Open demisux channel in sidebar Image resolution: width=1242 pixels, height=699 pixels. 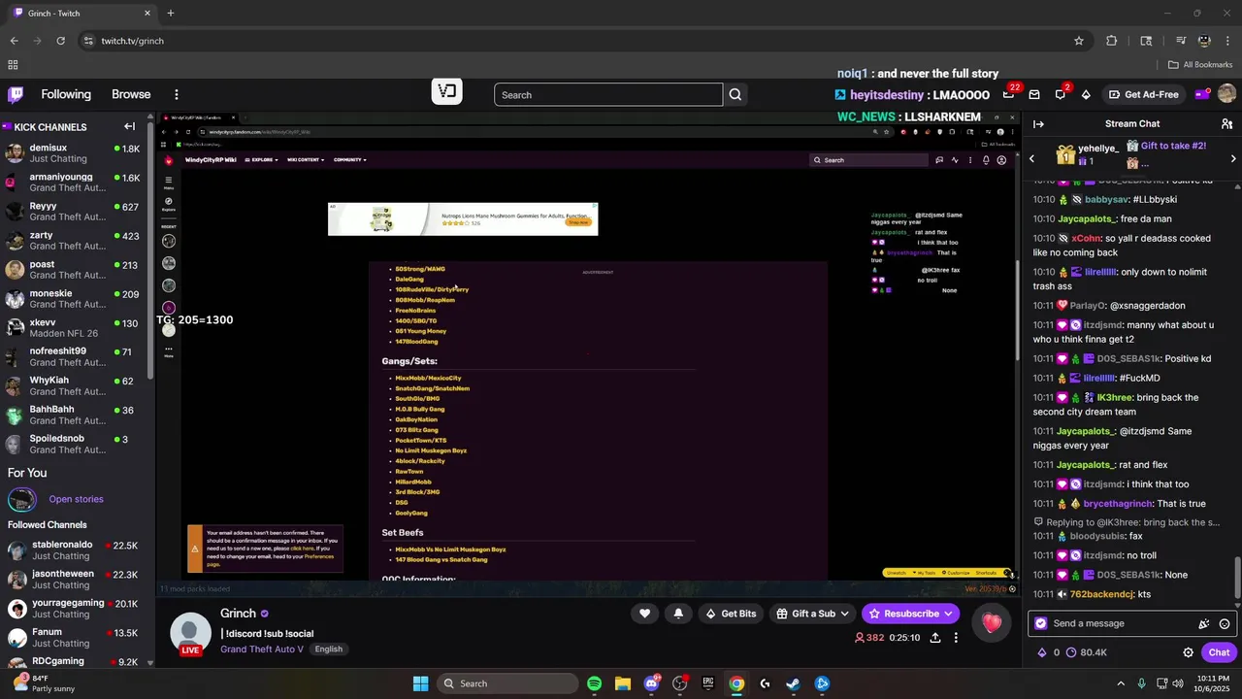[74, 152]
